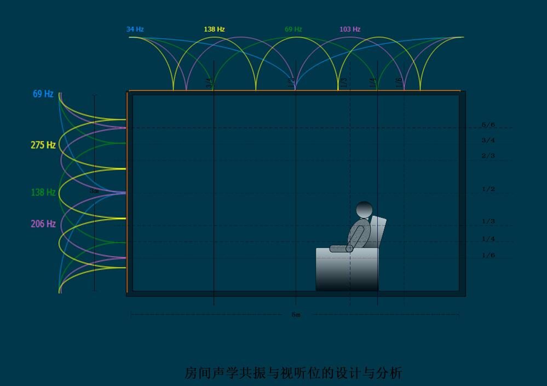Select the horizontal 1/6 height marker label
547x386 pixels.
488,256
